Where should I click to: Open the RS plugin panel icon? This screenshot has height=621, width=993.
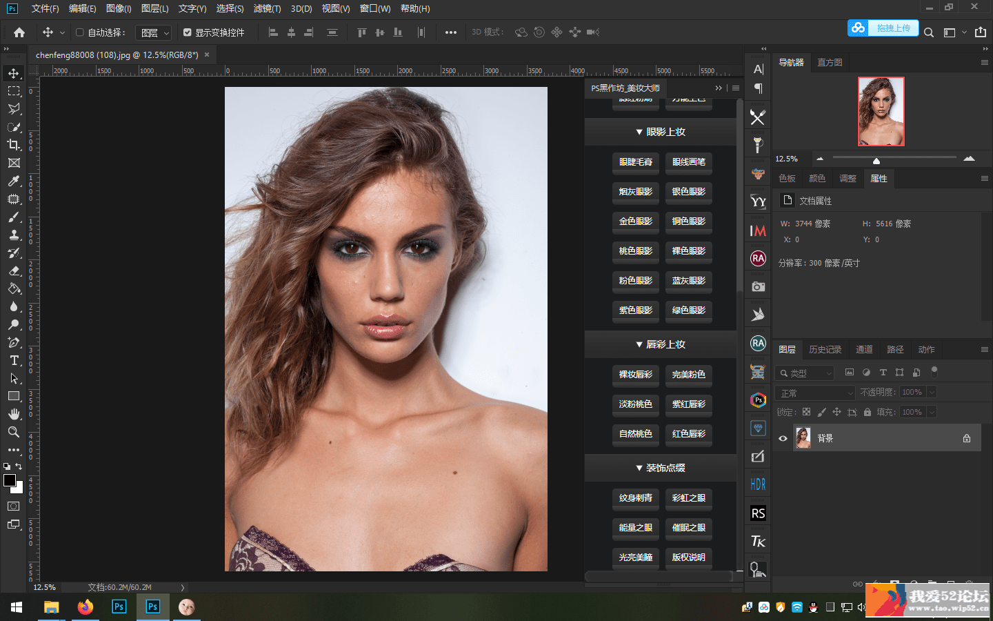pyautogui.click(x=758, y=513)
